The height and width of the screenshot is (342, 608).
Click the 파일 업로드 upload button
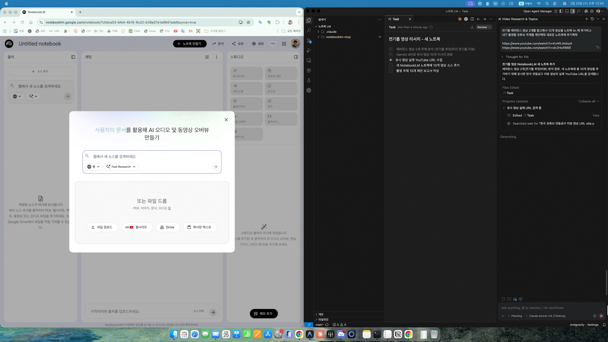pos(102,227)
